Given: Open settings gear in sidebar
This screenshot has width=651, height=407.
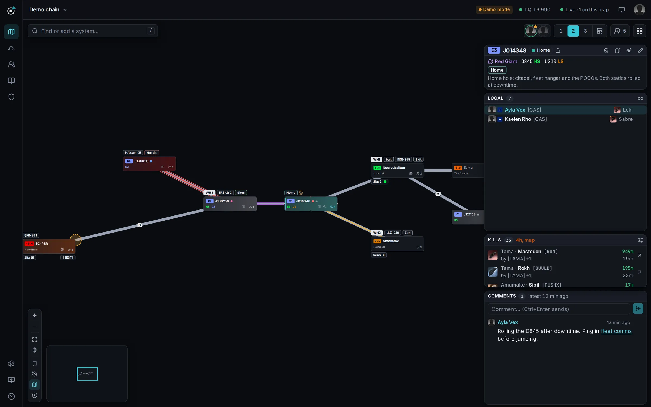Looking at the screenshot, I should (11, 364).
